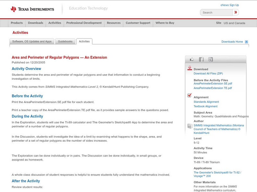This screenshot has width=257, height=192.
Task: Share the activity on Facebook
Action: click(x=201, y=59)
